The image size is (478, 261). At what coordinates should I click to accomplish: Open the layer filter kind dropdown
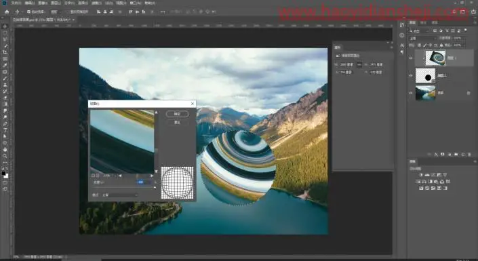[x=419, y=31]
